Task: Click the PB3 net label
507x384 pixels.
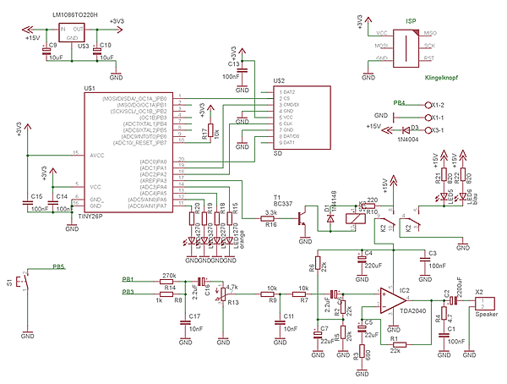Action: coord(128,292)
